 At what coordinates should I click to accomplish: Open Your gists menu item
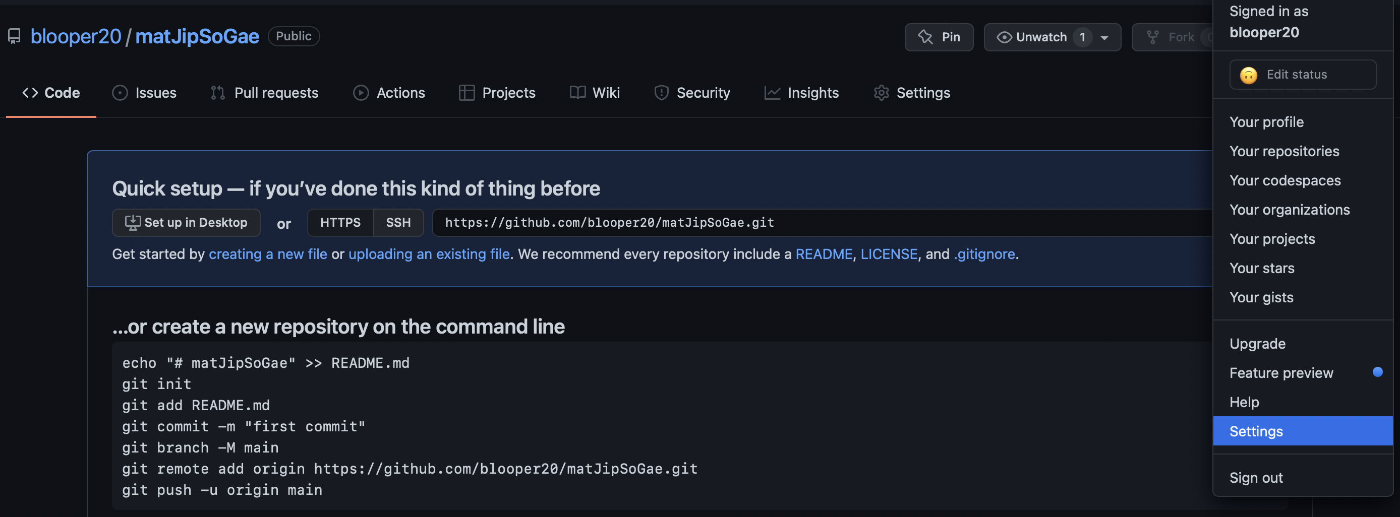click(1303, 298)
